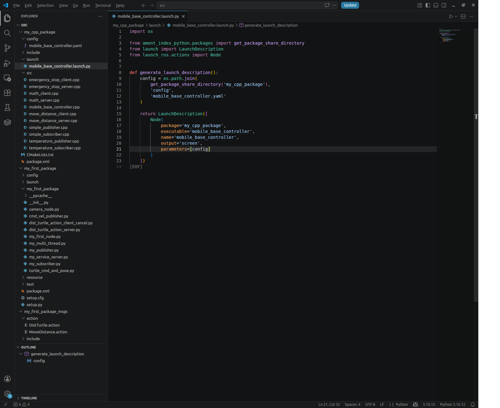Click the blue Update button
Image resolution: width=500 pixels, height=408 pixels.
click(350, 5)
